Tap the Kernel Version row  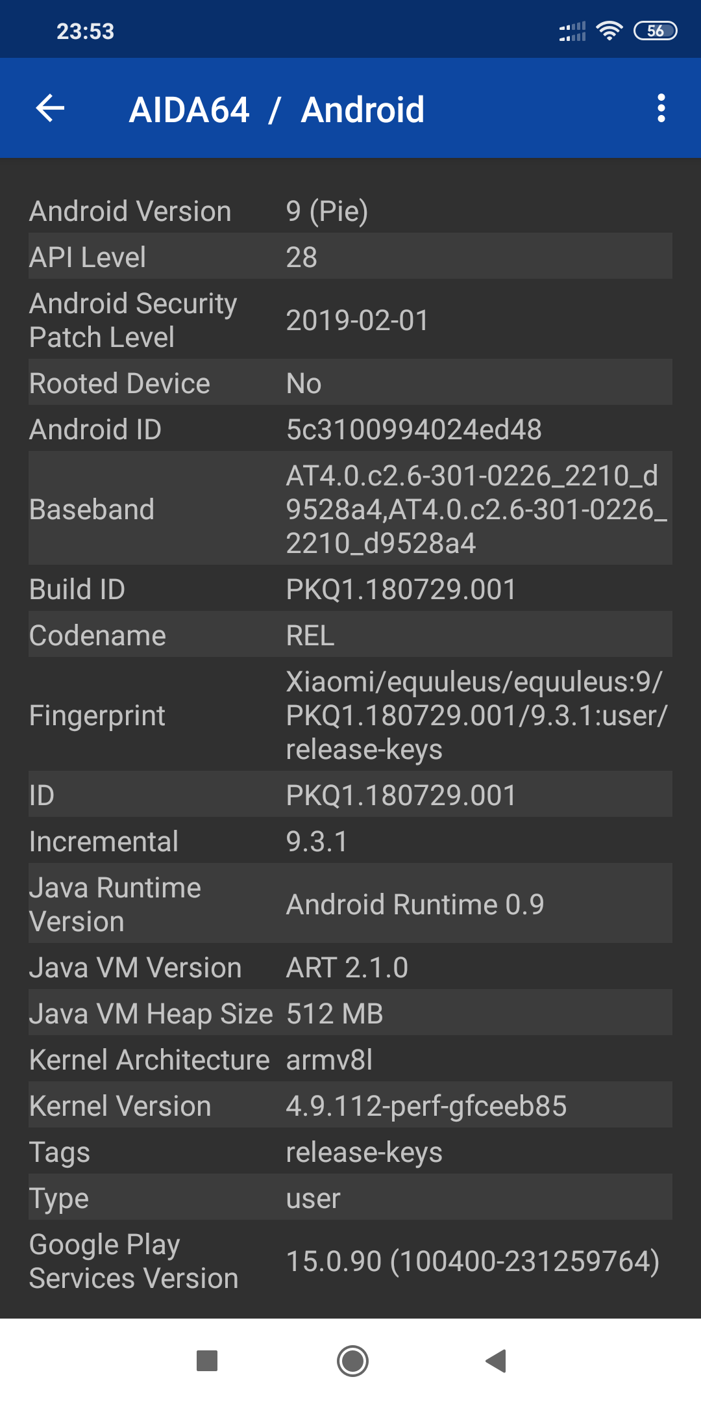(350, 1105)
